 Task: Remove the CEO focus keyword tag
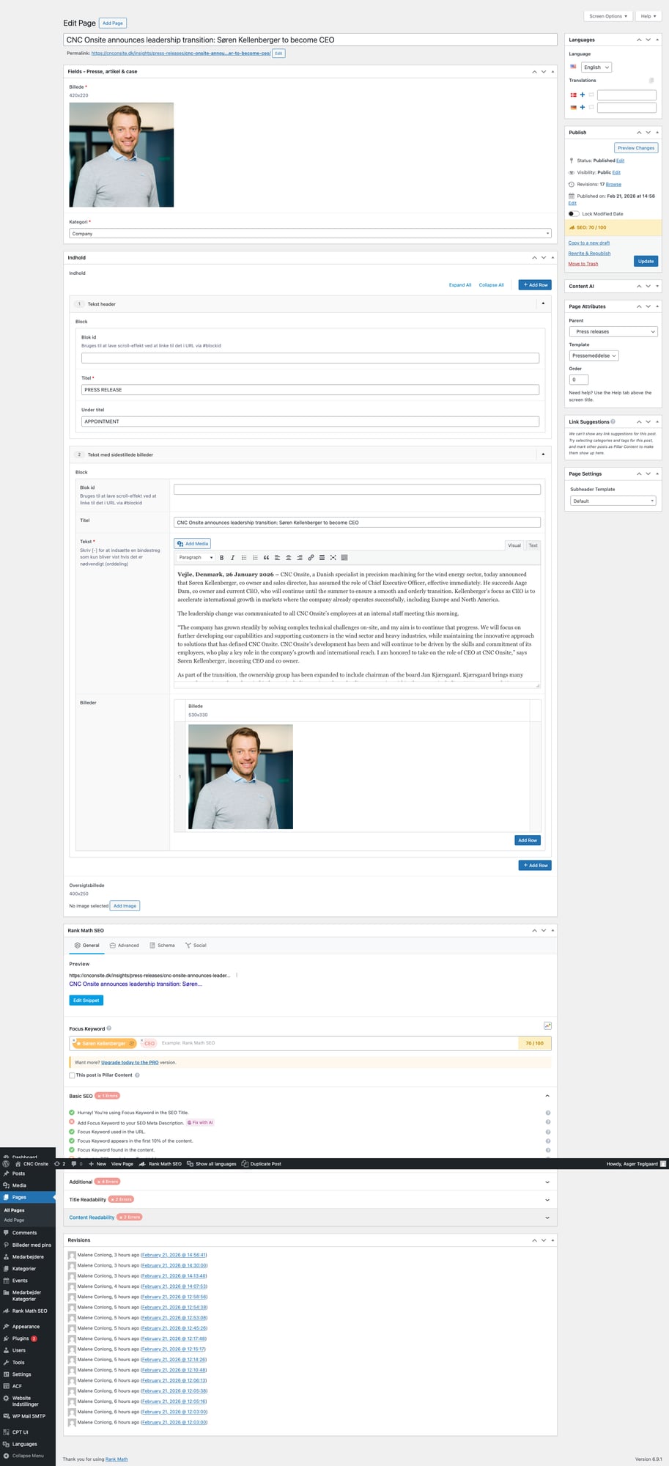click(141, 1040)
